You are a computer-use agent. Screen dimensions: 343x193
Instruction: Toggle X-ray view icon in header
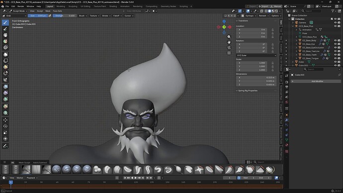tap(261, 11)
